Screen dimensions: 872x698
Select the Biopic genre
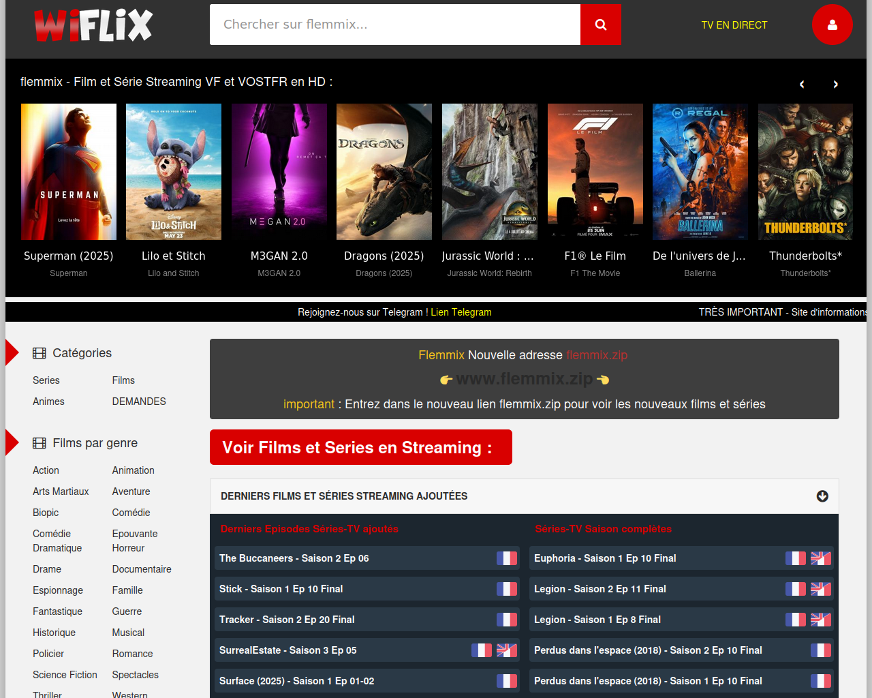tap(46, 513)
